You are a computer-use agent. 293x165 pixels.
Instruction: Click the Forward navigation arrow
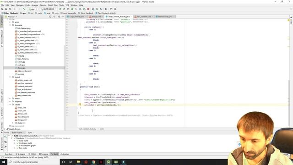point(19,9)
